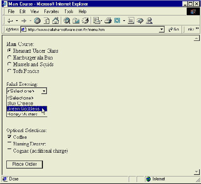Click the Place Order button
The image size is (201, 184).
coord(25,165)
